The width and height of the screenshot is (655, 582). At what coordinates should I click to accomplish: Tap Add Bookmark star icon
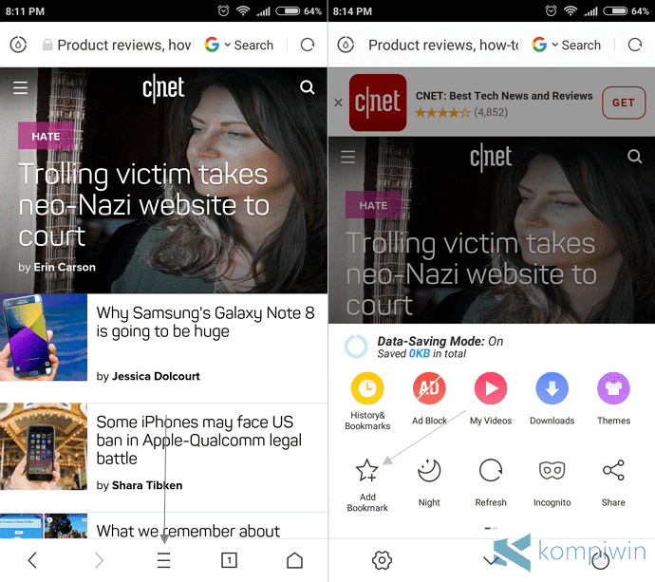pos(367,471)
